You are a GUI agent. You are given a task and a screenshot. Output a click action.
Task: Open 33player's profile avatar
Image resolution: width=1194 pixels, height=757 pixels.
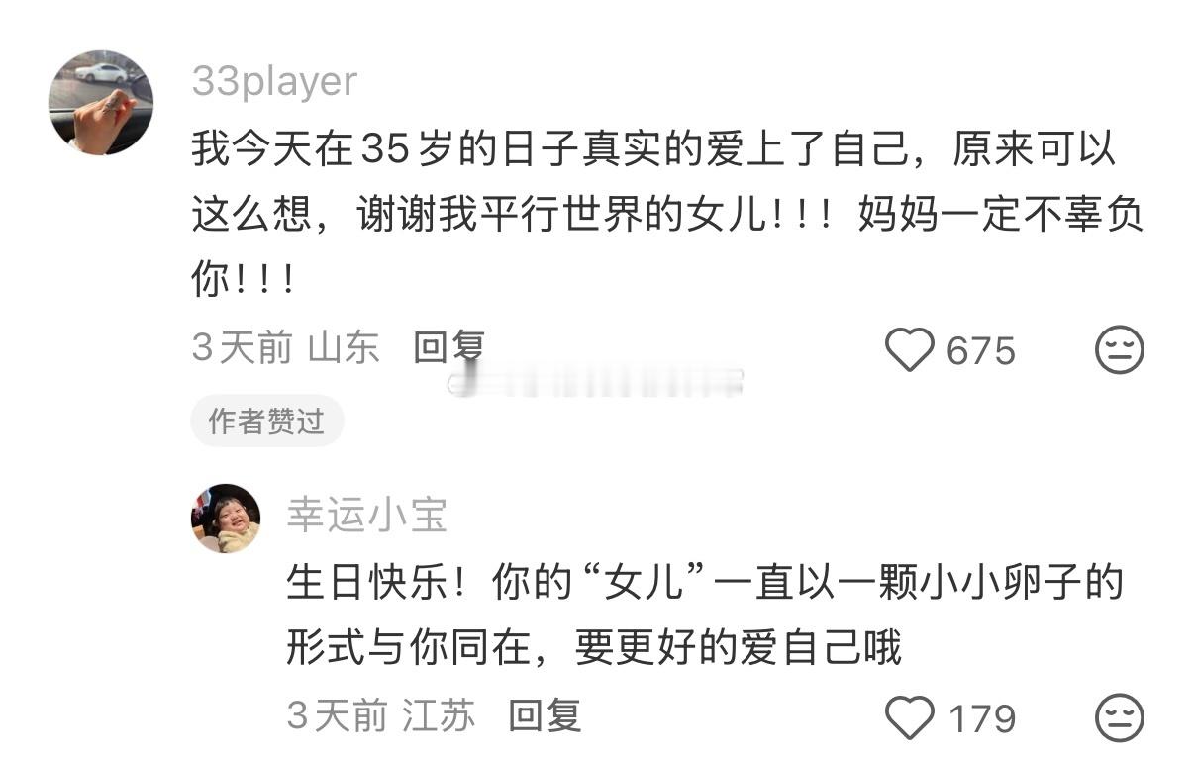101,102
